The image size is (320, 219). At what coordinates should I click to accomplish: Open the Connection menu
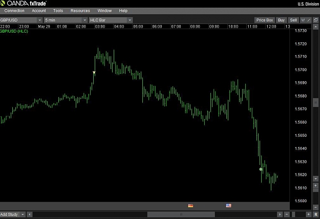pos(14,11)
